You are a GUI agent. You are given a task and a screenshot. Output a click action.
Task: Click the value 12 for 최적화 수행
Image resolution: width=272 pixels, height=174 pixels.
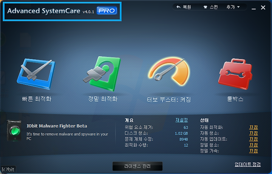point(186,145)
